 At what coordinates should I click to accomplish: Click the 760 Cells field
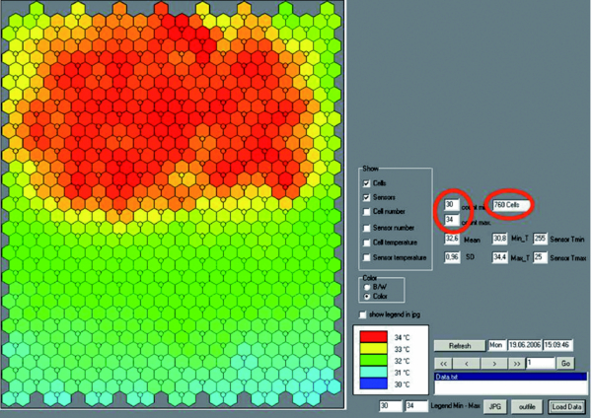tap(511, 205)
